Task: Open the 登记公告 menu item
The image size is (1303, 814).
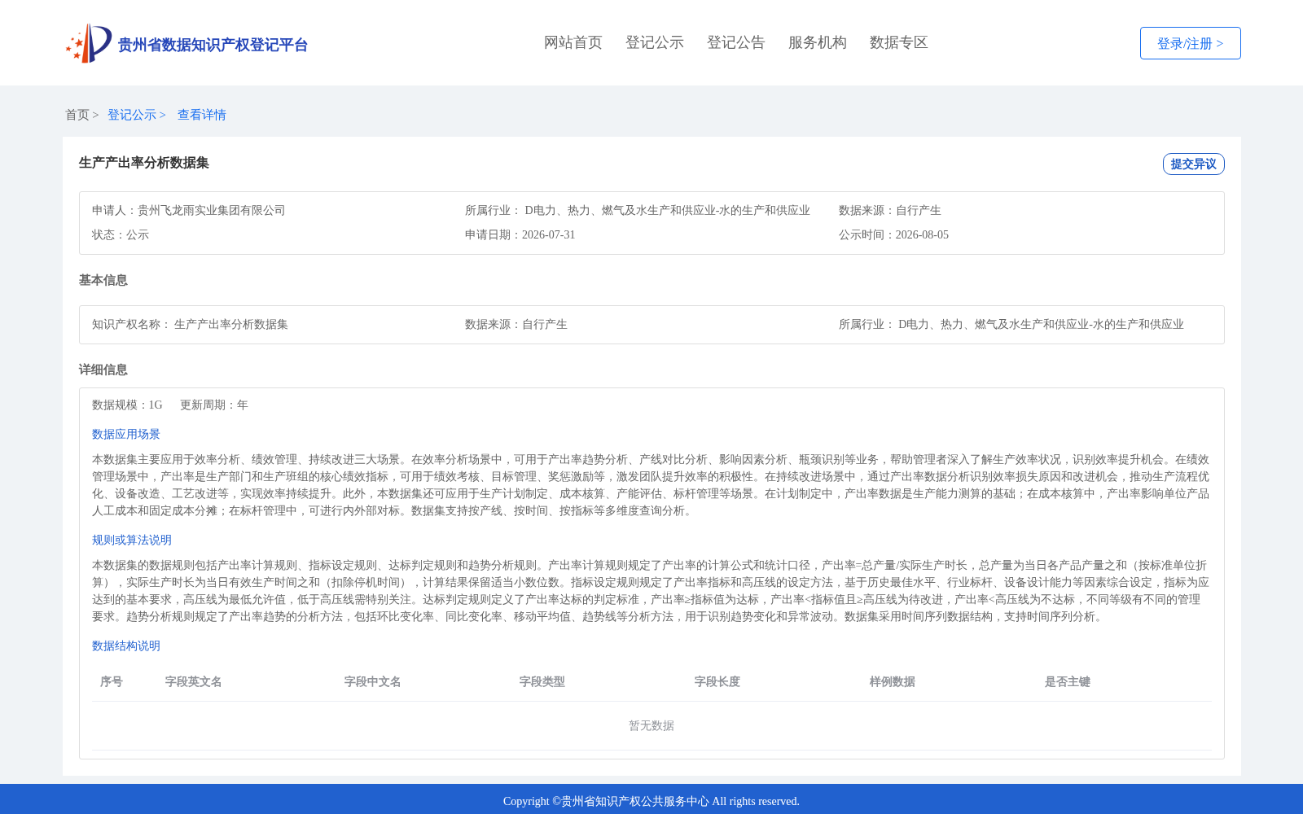Action: pyautogui.click(x=736, y=42)
